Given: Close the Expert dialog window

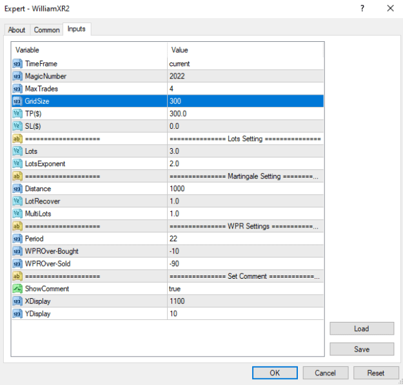Looking at the screenshot, I should (x=390, y=8).
